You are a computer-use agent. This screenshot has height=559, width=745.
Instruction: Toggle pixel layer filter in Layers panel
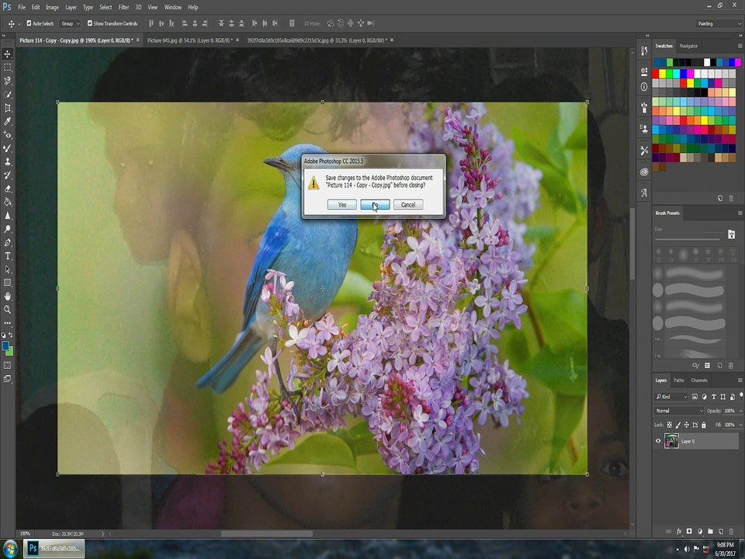click(x=695, y=397)
